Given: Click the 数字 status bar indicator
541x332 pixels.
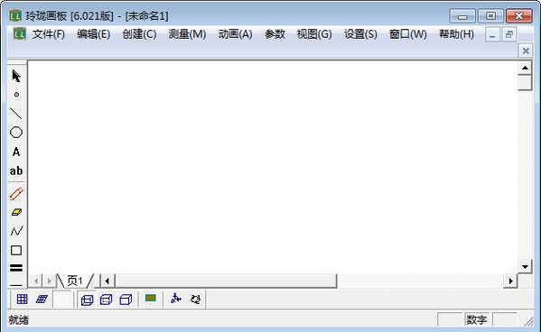Looking at the screenshot, I should (x=477, y=319).
